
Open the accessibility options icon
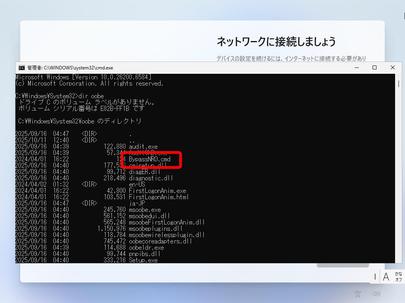point(358,294)
